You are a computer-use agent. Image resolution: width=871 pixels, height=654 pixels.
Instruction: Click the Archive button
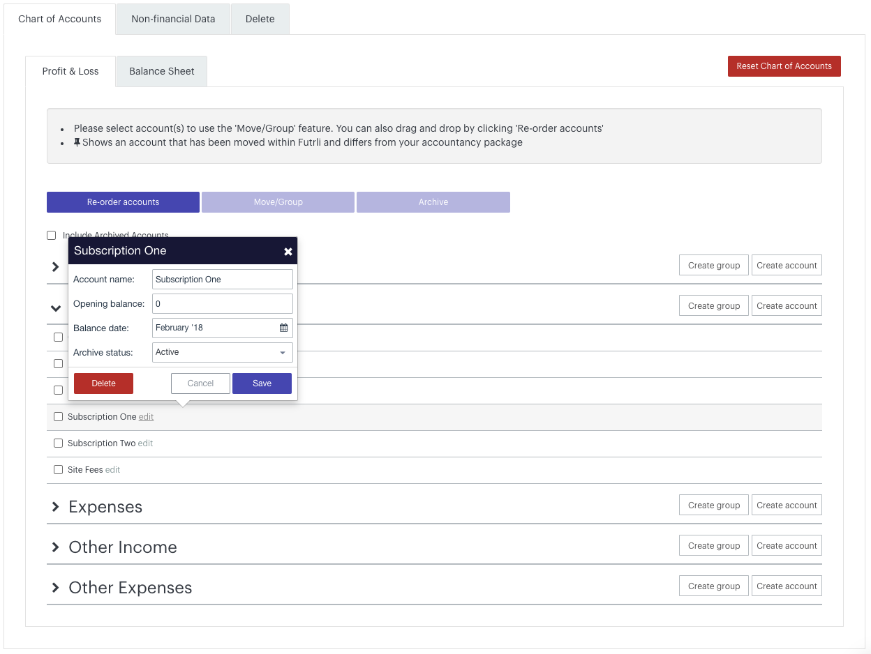coord(433,202)
